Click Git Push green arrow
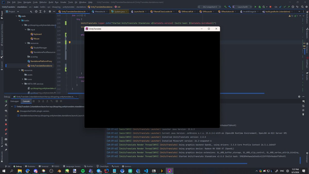The width and height of the screenshot is (309, 174). 289,7
